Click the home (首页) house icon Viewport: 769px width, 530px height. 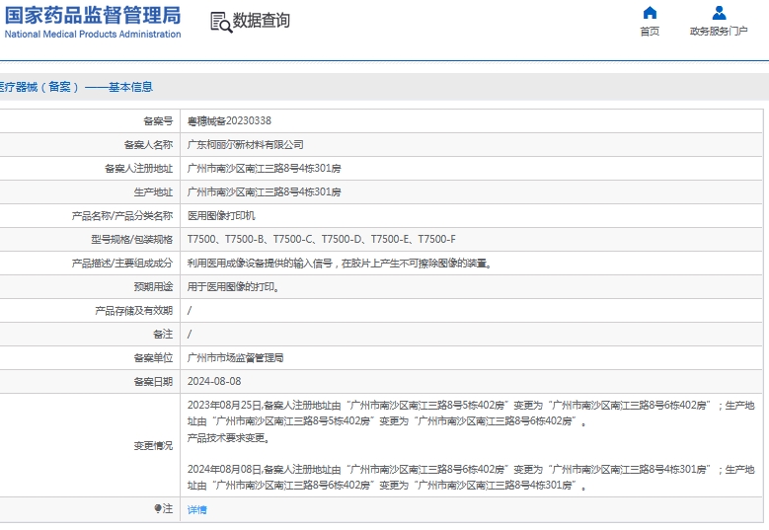650,12
